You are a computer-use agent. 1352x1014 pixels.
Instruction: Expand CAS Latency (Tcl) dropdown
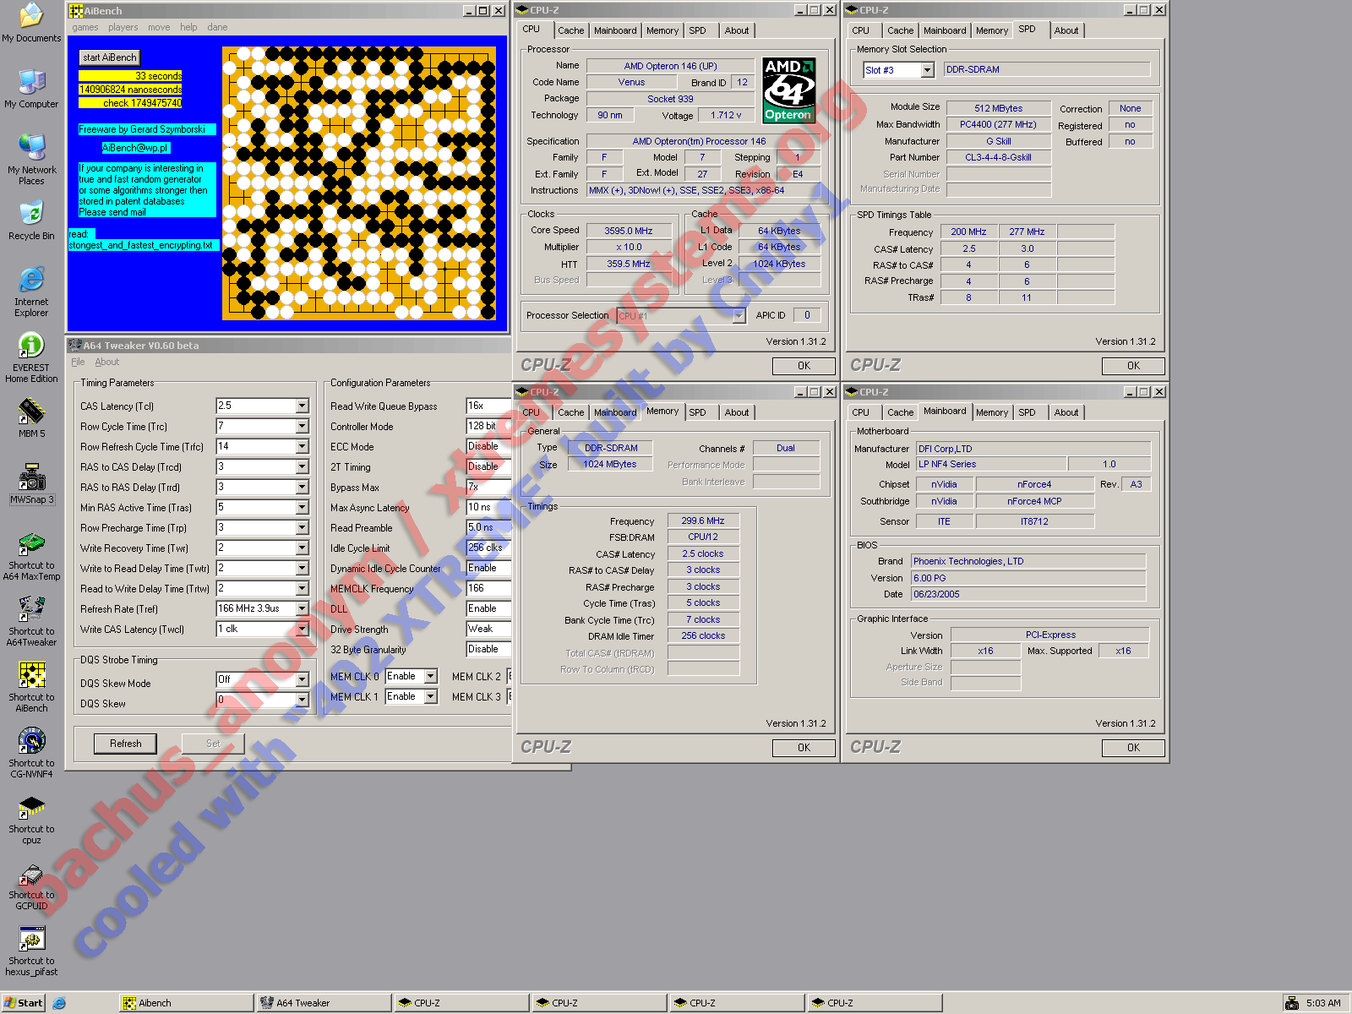pos(302,406)
